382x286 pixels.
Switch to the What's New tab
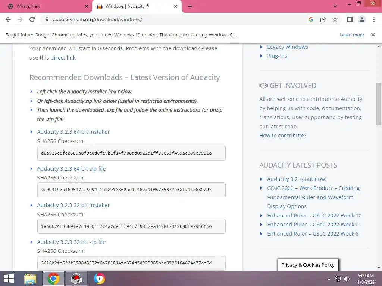coord(46,7)
